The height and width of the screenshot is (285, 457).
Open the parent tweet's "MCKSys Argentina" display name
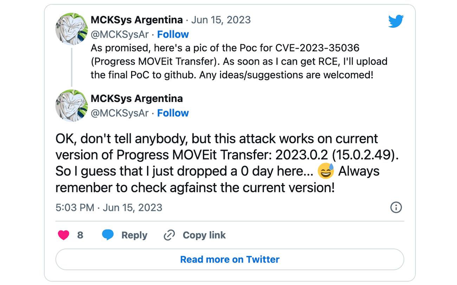(x=137, y=20)
